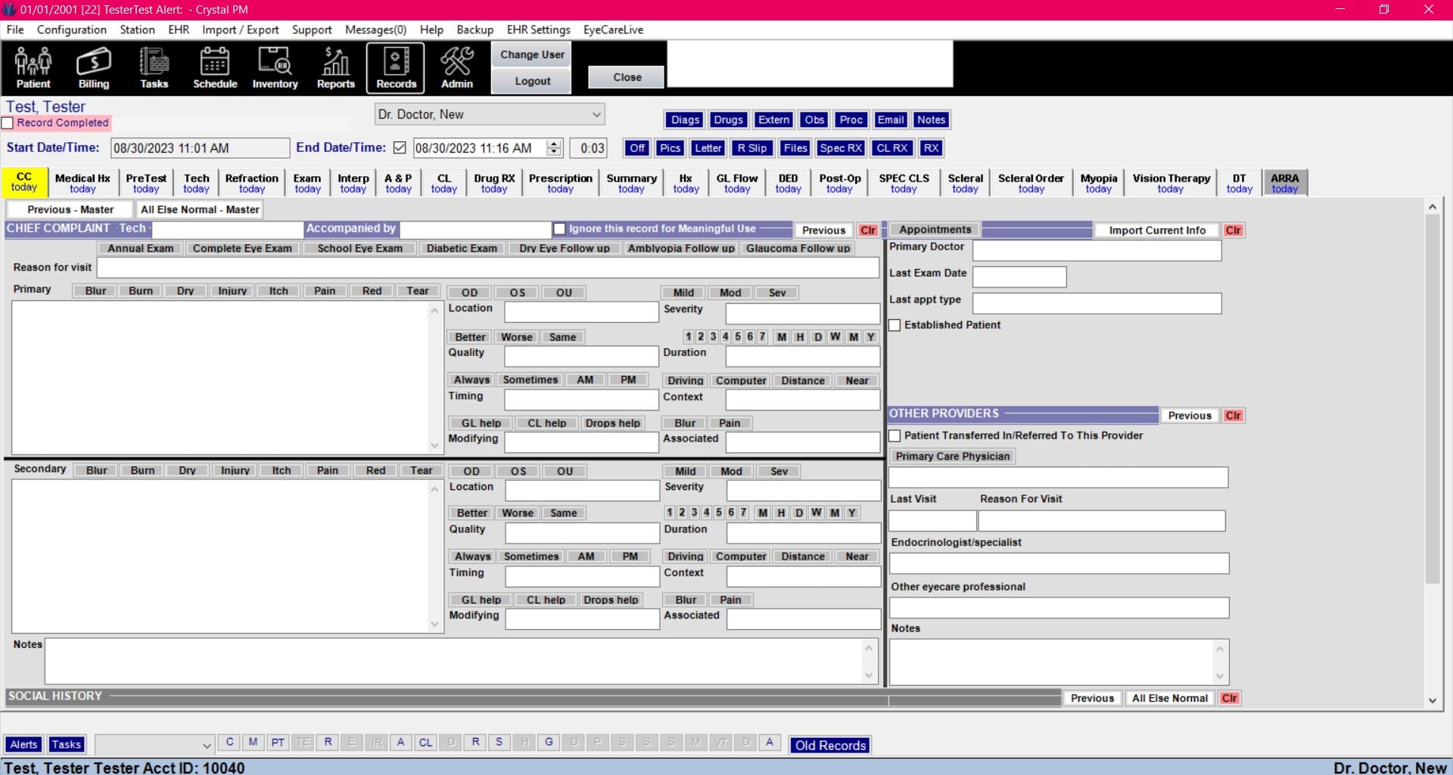Open the Tasks module icon
Screen dimensions: 1453x775
pos(154,68)
